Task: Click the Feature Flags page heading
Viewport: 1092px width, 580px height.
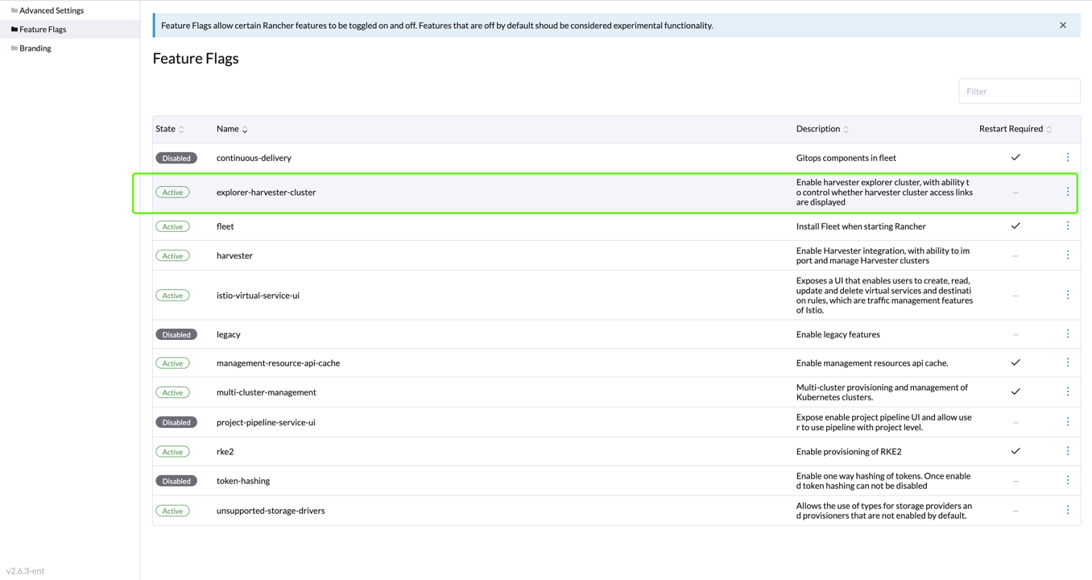Action: (196, 58)
